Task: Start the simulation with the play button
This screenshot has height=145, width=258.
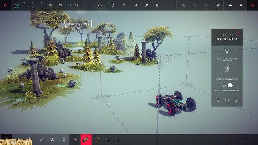Action: pos(6,5)
